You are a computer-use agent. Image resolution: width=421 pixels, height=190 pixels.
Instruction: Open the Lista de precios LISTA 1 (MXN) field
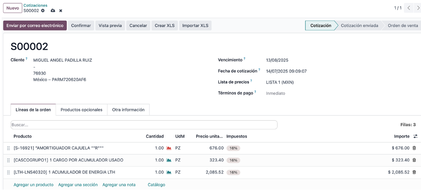(280, 82)
